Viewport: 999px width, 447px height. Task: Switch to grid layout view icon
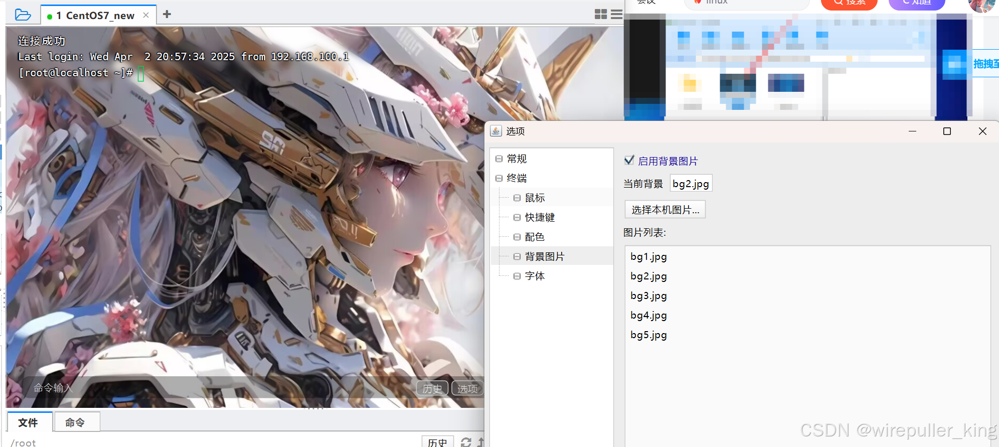pos(601,15)
